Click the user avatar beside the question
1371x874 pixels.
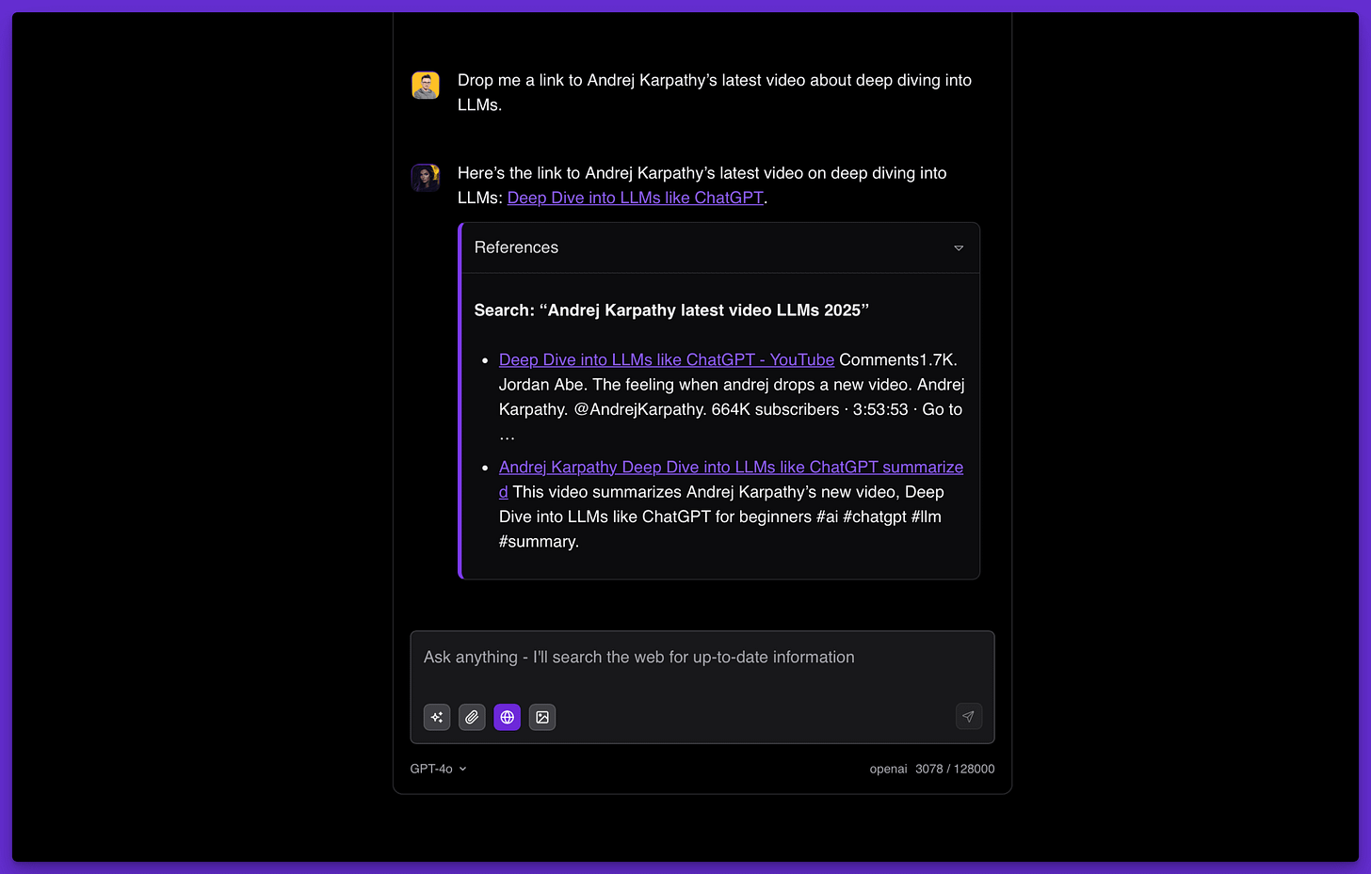[x=426, y=85]
